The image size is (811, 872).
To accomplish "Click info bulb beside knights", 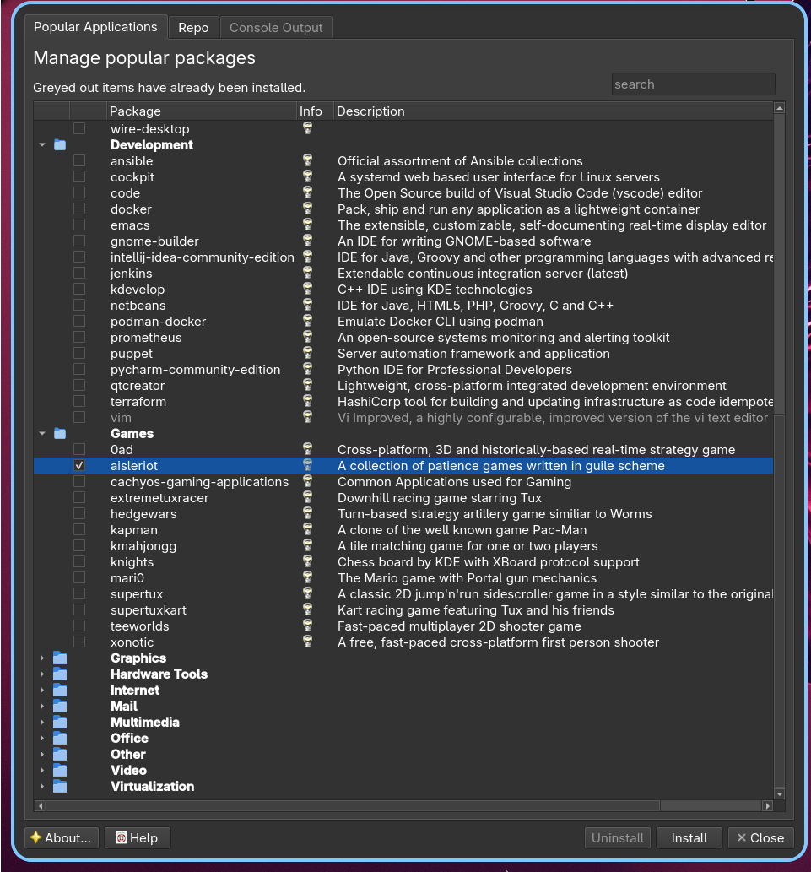I will point(307,561).
